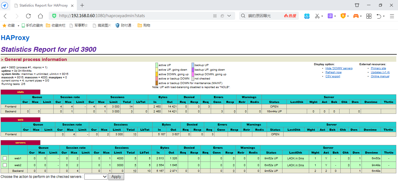The width and height of the screenshot is (398, 185).
Task: Click web1 LastChk 'L4OK in 0ms' cell
Action: pyautogui.click(x=296, y=158)
